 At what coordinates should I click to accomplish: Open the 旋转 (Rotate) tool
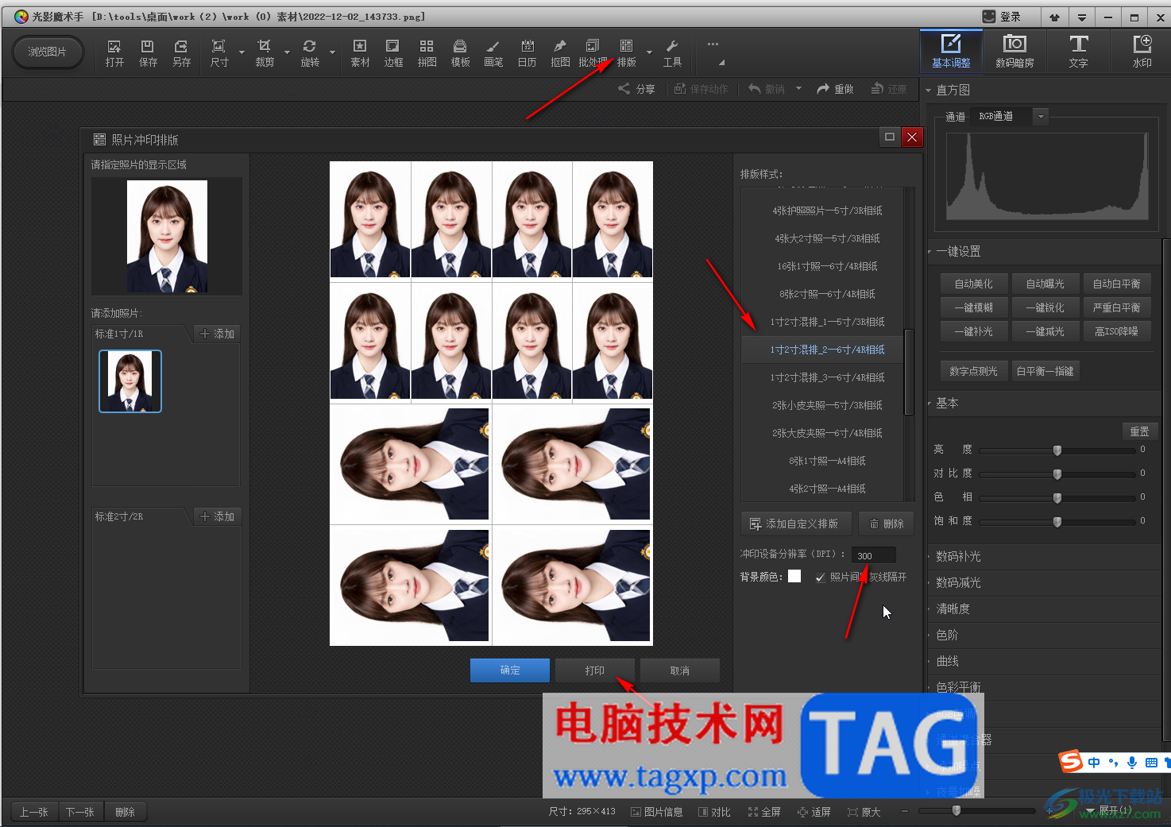[x=310, y=52]
